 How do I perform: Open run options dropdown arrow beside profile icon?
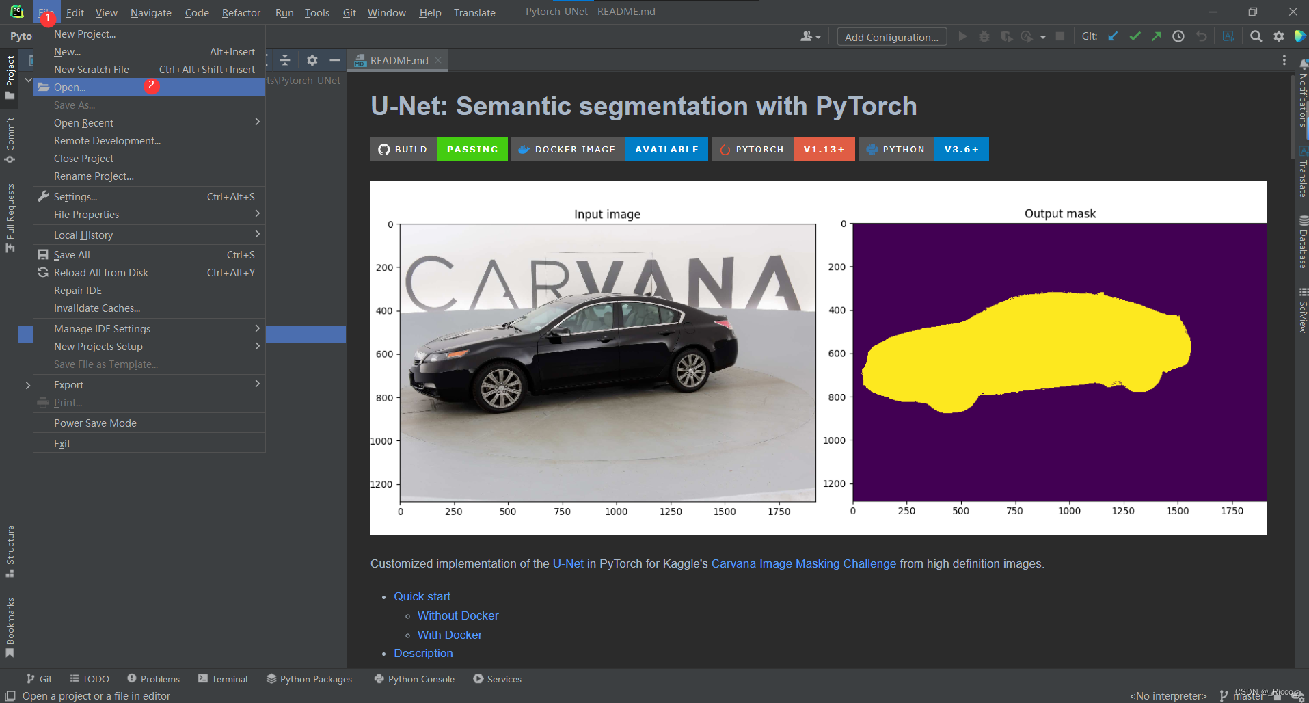[x=1042, y=37]
